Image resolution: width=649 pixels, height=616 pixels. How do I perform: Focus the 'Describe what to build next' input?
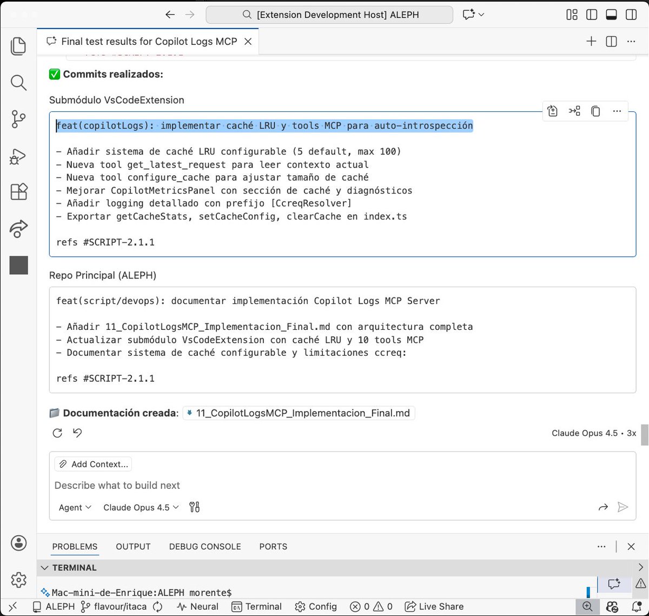(342, 485)
